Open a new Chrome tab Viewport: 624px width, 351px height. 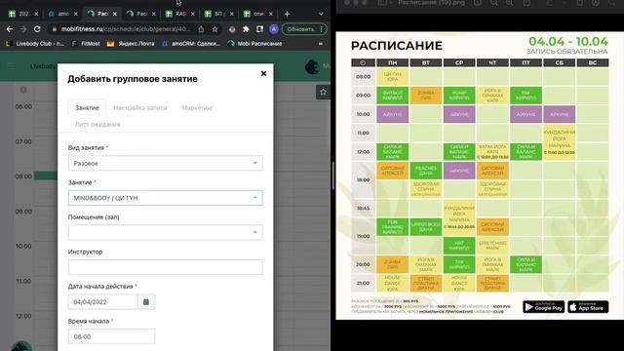tap(287, 14)
